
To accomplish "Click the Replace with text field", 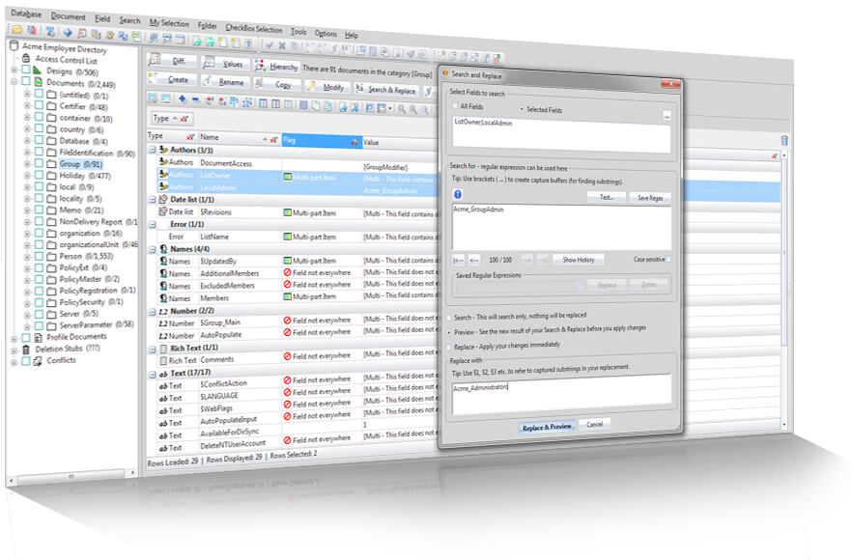I will (x=560, y=389).
